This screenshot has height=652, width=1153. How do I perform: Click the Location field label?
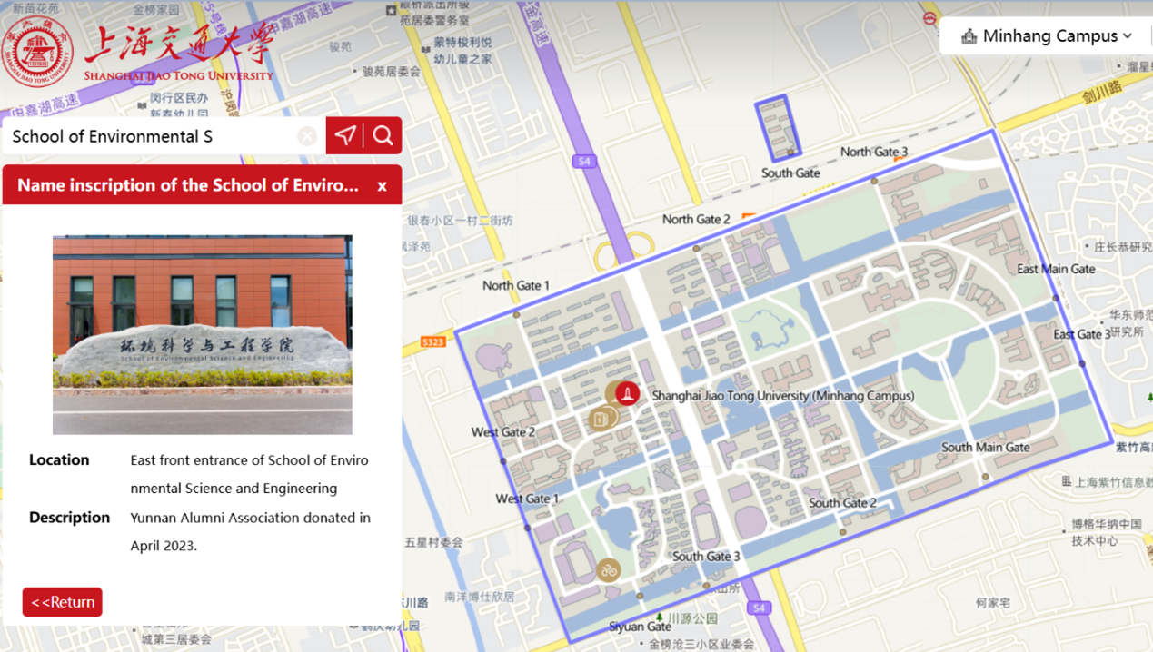click(x=59, y=459)
